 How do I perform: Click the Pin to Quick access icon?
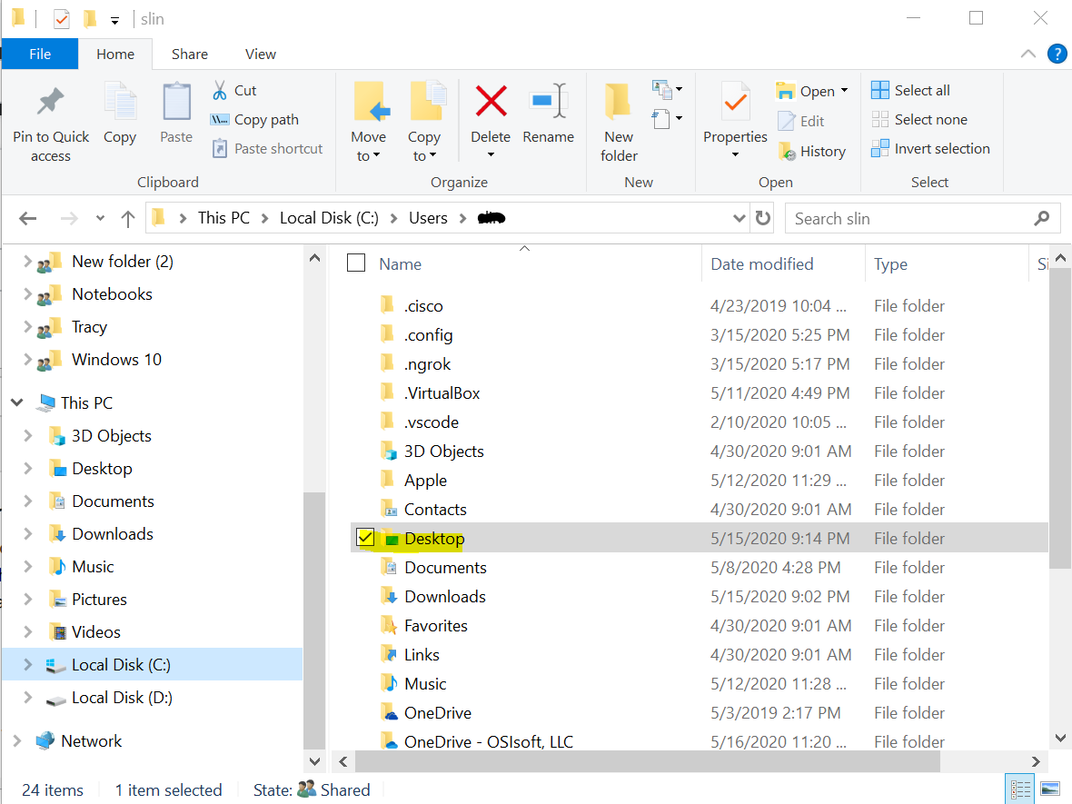pyautogui.click(x=51, y=103)
